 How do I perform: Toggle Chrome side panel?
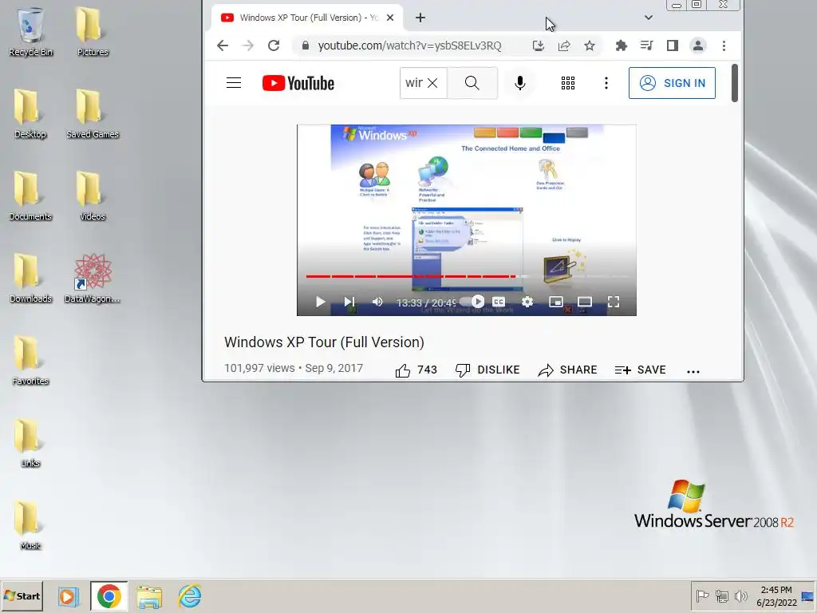672,45
